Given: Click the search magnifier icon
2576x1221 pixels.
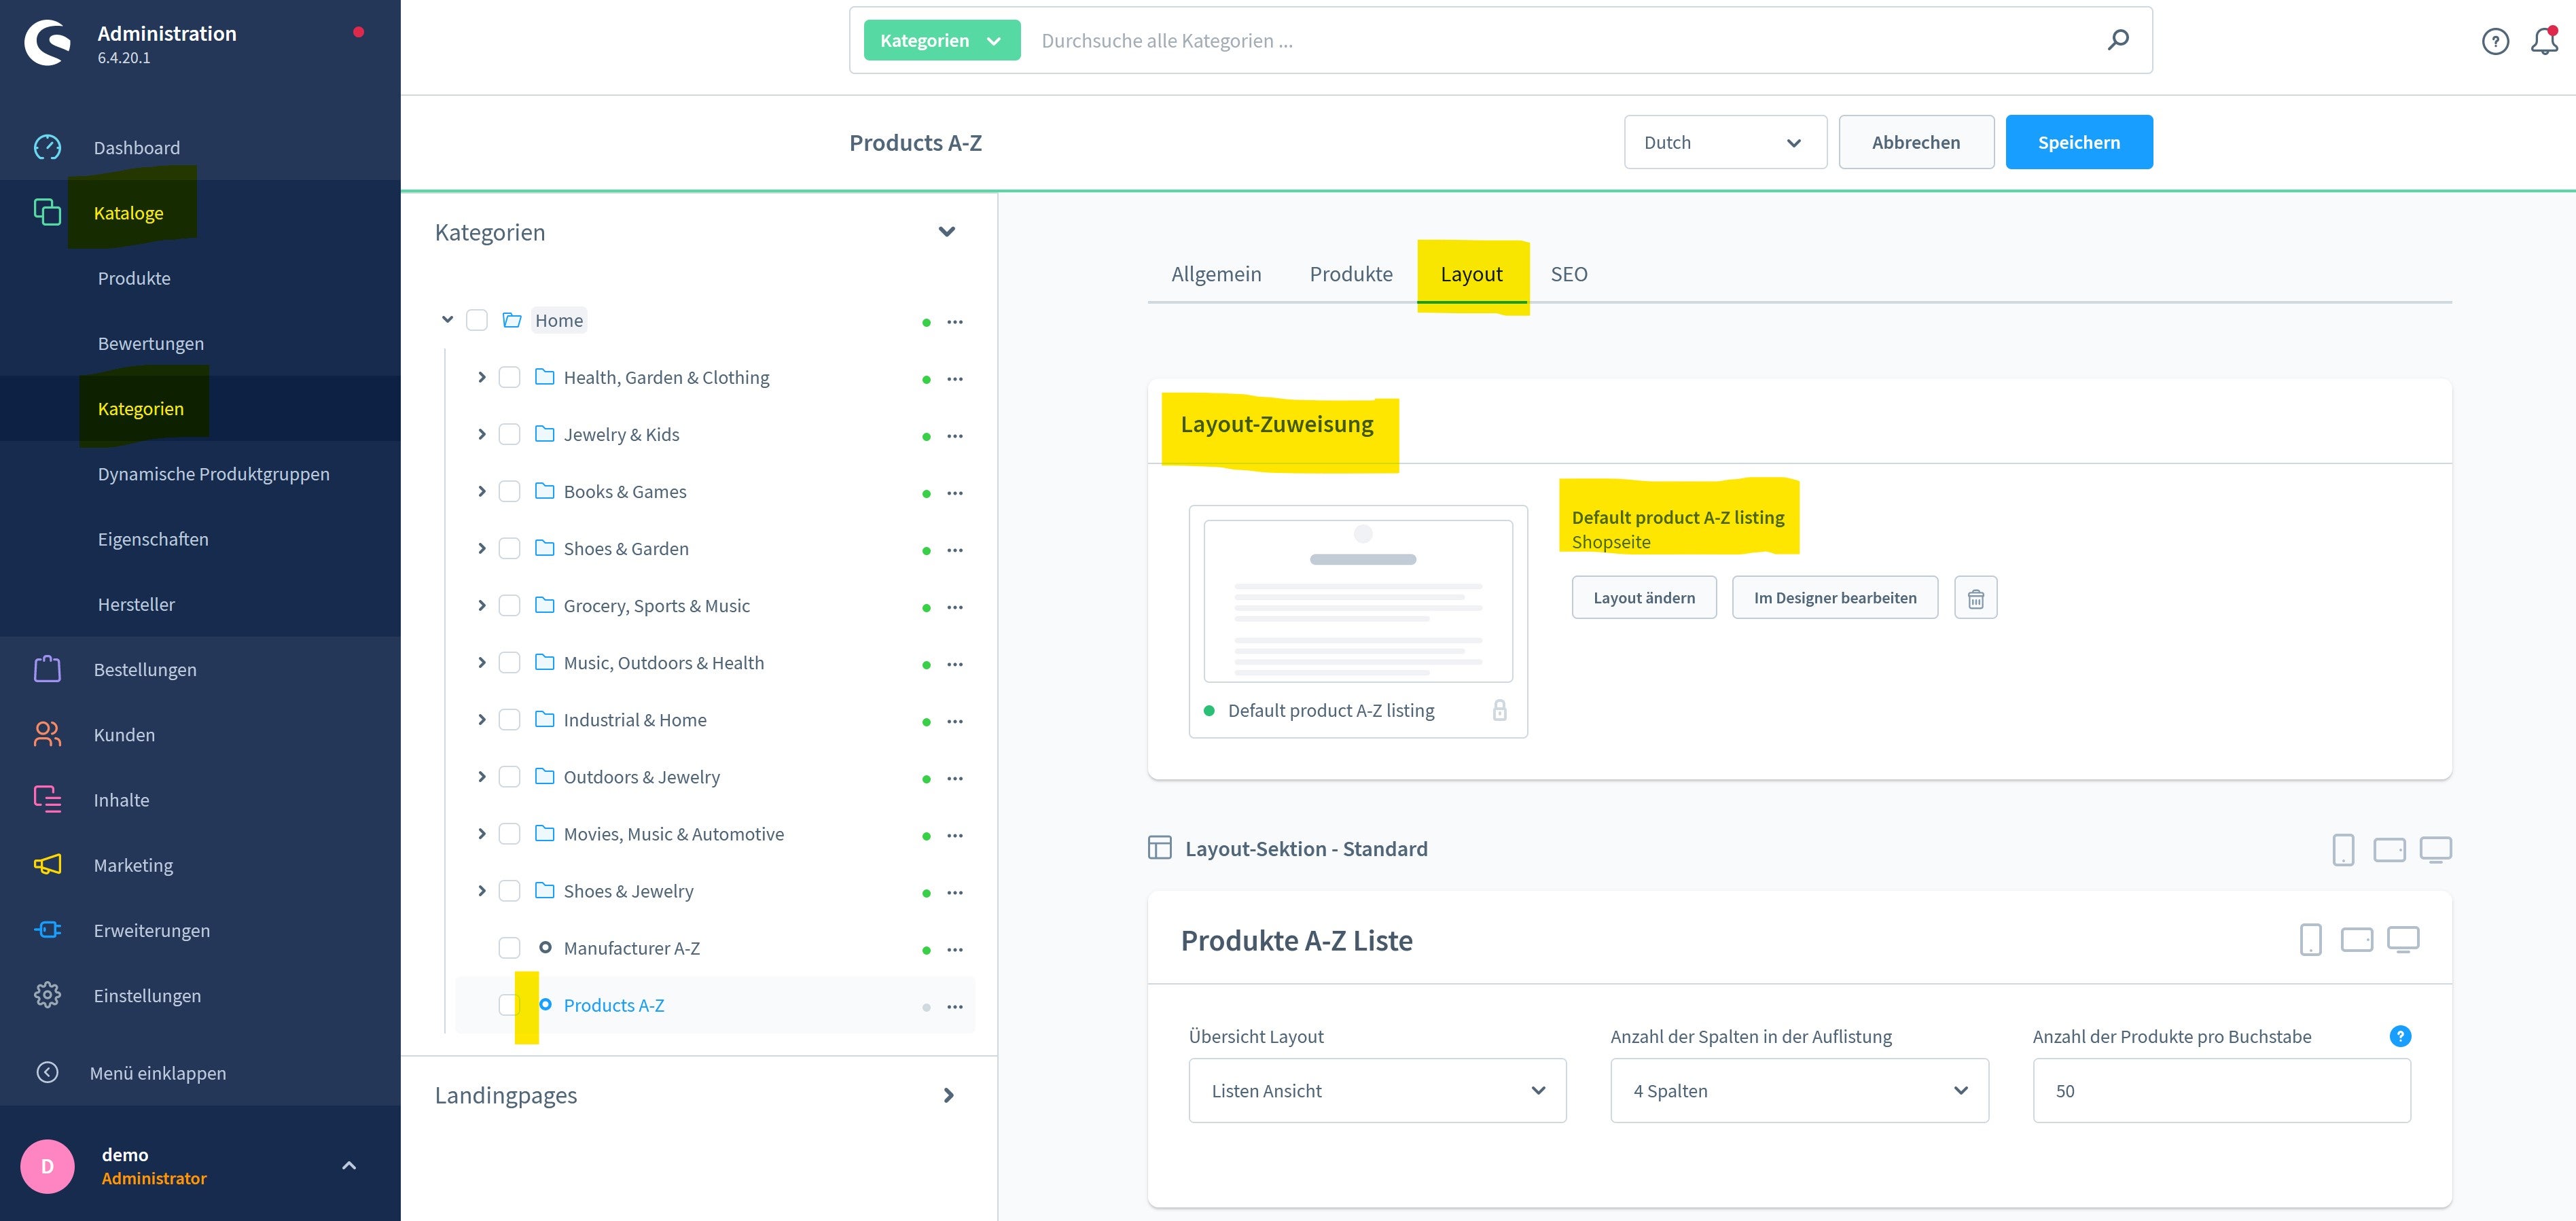Looking at the screenshot, I should point(2117,40).
